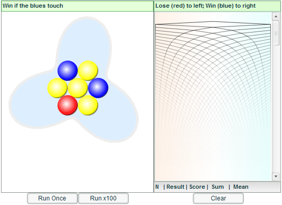Viewport: 282px width, 205px height.
Task: Click the vertical scrollbar thumb
Action: tap(276, 33)
